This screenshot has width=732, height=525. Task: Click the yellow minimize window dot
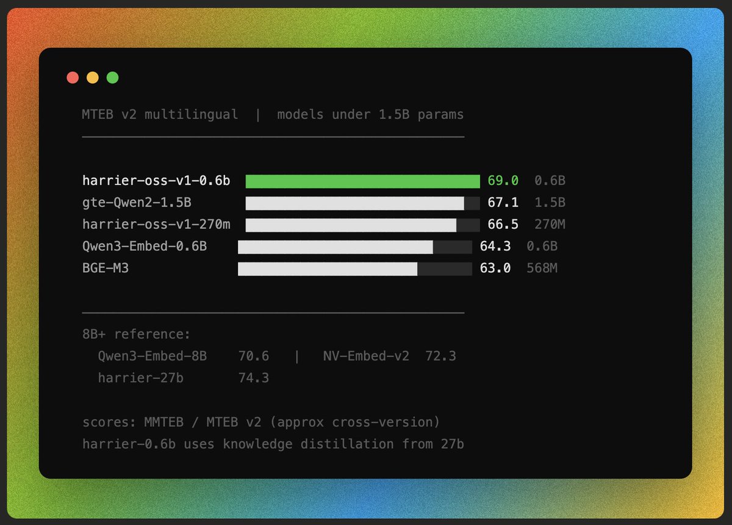click(93, 77)
